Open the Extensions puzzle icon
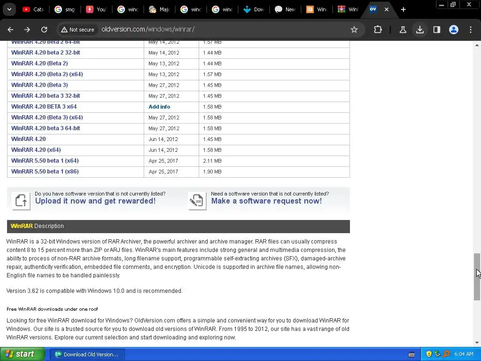This screenshot has height=361, width=481. click(378, 30)
